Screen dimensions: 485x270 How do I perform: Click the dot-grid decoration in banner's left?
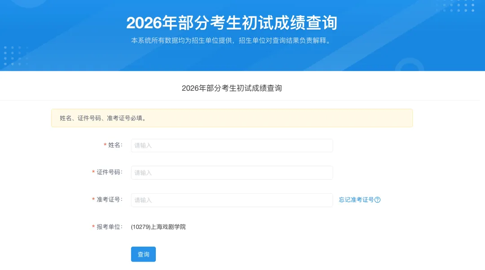tap(15, 56)
